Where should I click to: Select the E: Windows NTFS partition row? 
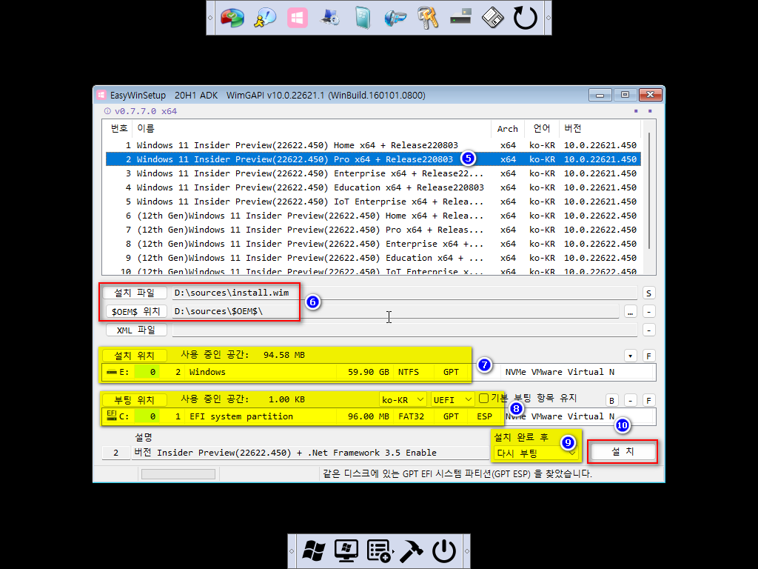(378, 372)
